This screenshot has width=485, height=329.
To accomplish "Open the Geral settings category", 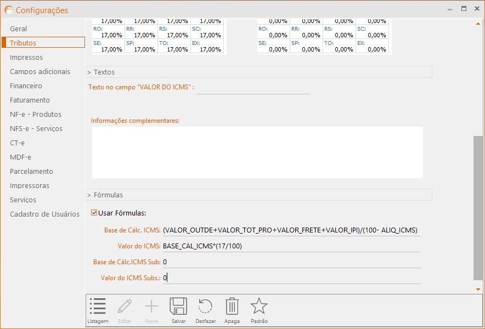I will point(19,29).
